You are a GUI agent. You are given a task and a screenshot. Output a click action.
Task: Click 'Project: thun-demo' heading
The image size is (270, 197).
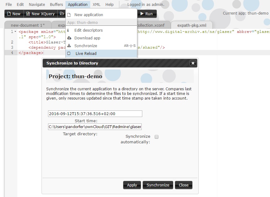pyautogui.click(x=75, y=76)
